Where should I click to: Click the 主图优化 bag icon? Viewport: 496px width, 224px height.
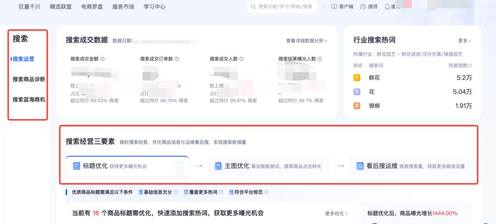[218, 166]
